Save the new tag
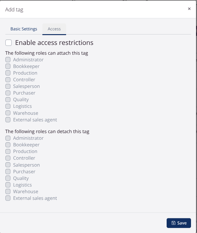Viewport: 197px width, 233px height. [x=179, y=223]
